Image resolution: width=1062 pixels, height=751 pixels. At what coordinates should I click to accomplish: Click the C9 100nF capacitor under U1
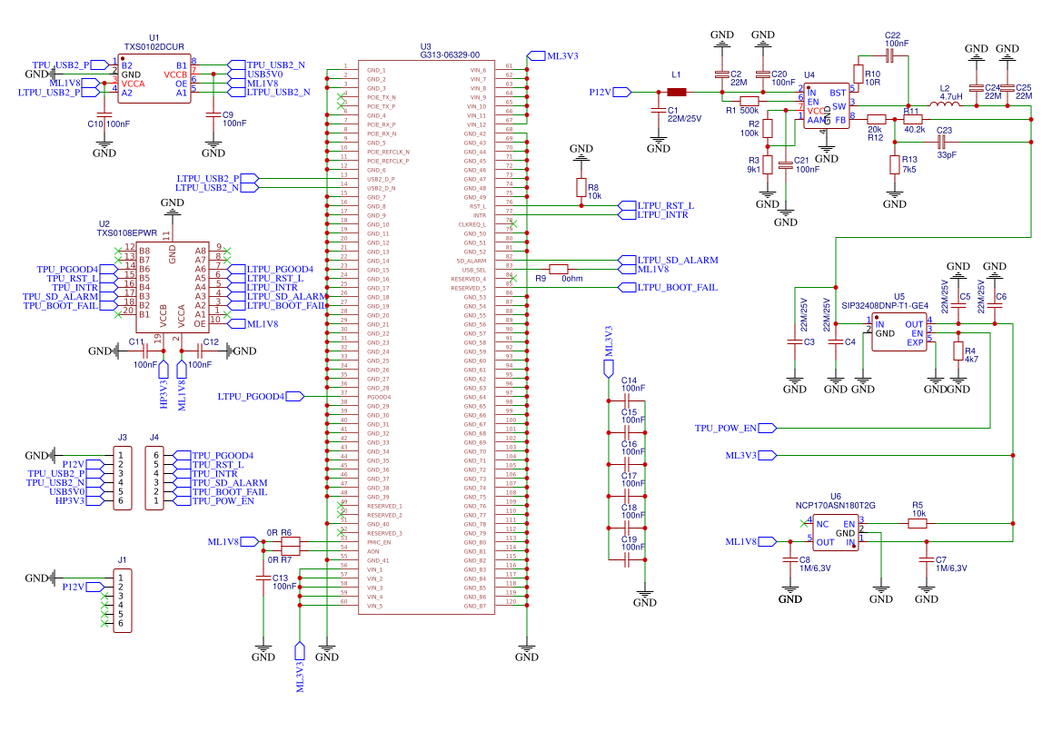click(x=213, y=114)
